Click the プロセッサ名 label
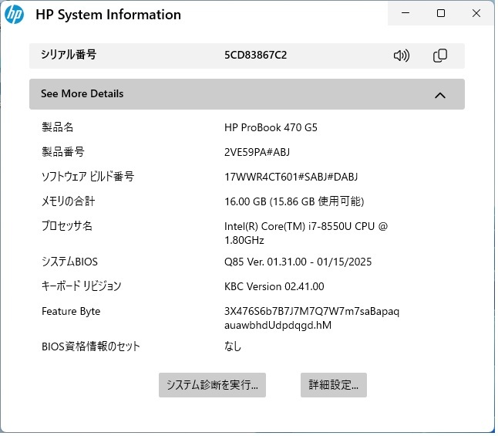Screen dimensions: 498x436 [x=67, y=227]
